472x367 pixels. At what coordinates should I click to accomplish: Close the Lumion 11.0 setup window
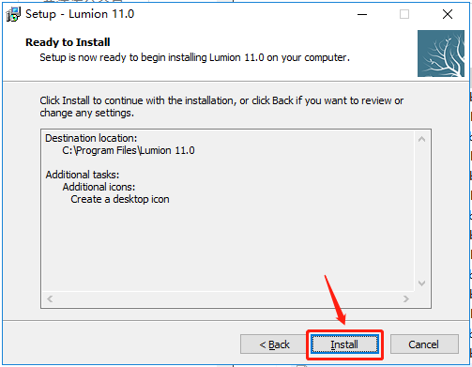coord(448,14)
